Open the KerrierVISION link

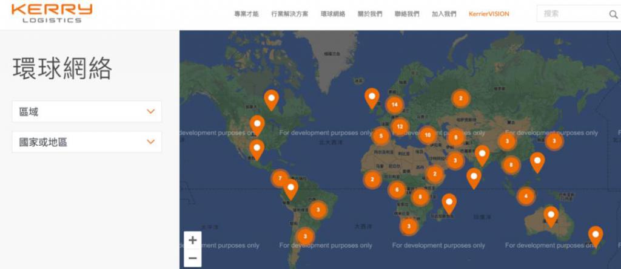click(489, 14)
